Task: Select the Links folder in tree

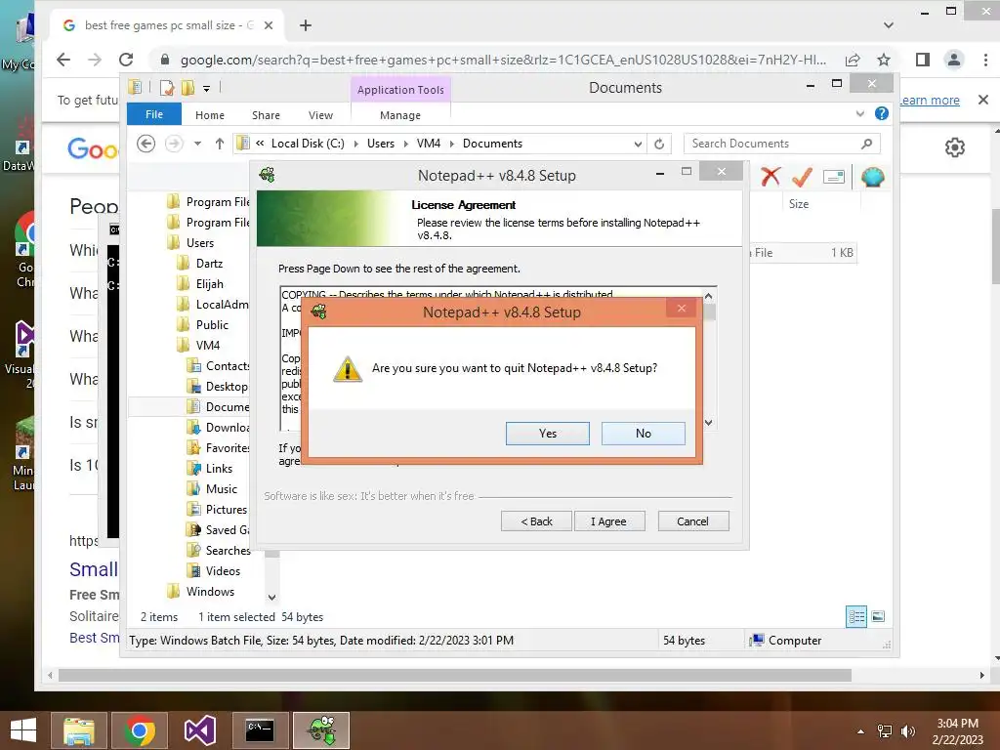Action: (x=219, y=468)
